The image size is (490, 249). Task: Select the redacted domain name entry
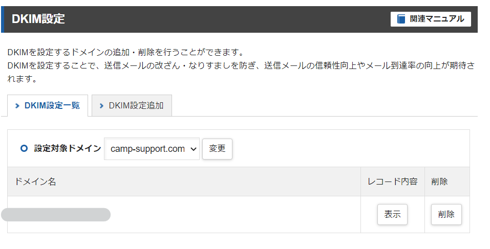56,215
